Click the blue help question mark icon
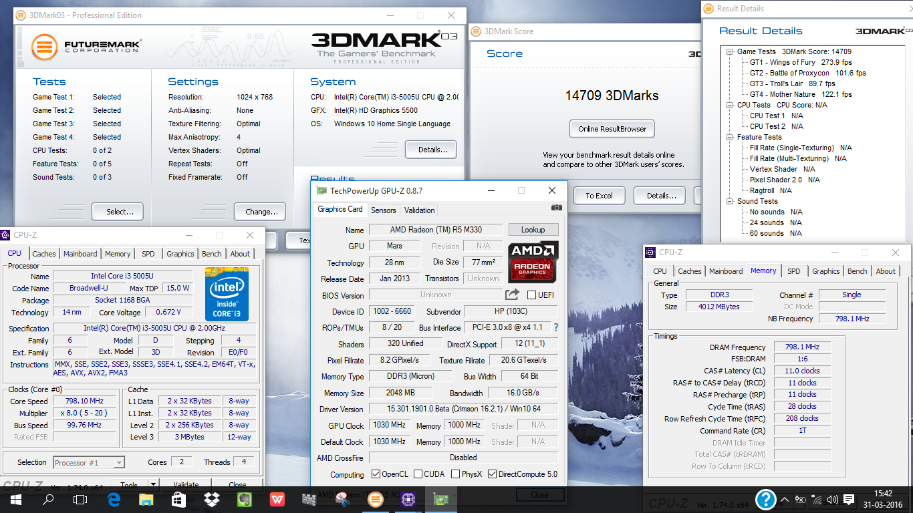Viewport: 913px width, 513px height. click(765, 499)
